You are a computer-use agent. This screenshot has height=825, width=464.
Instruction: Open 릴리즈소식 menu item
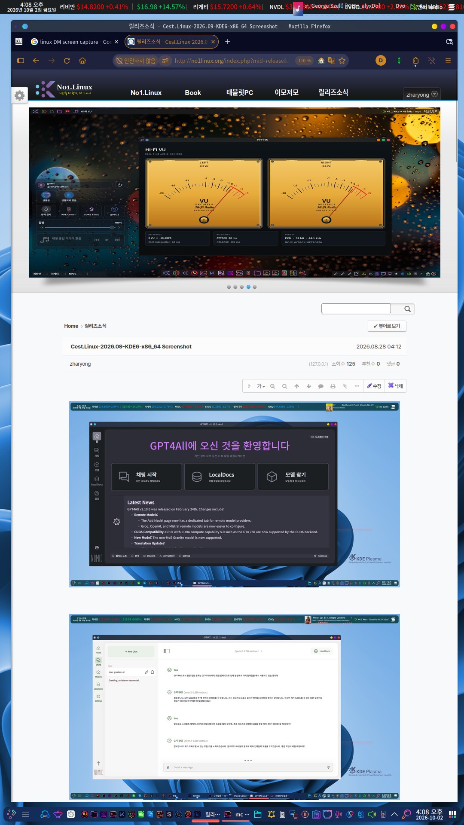tap(333, 92)
